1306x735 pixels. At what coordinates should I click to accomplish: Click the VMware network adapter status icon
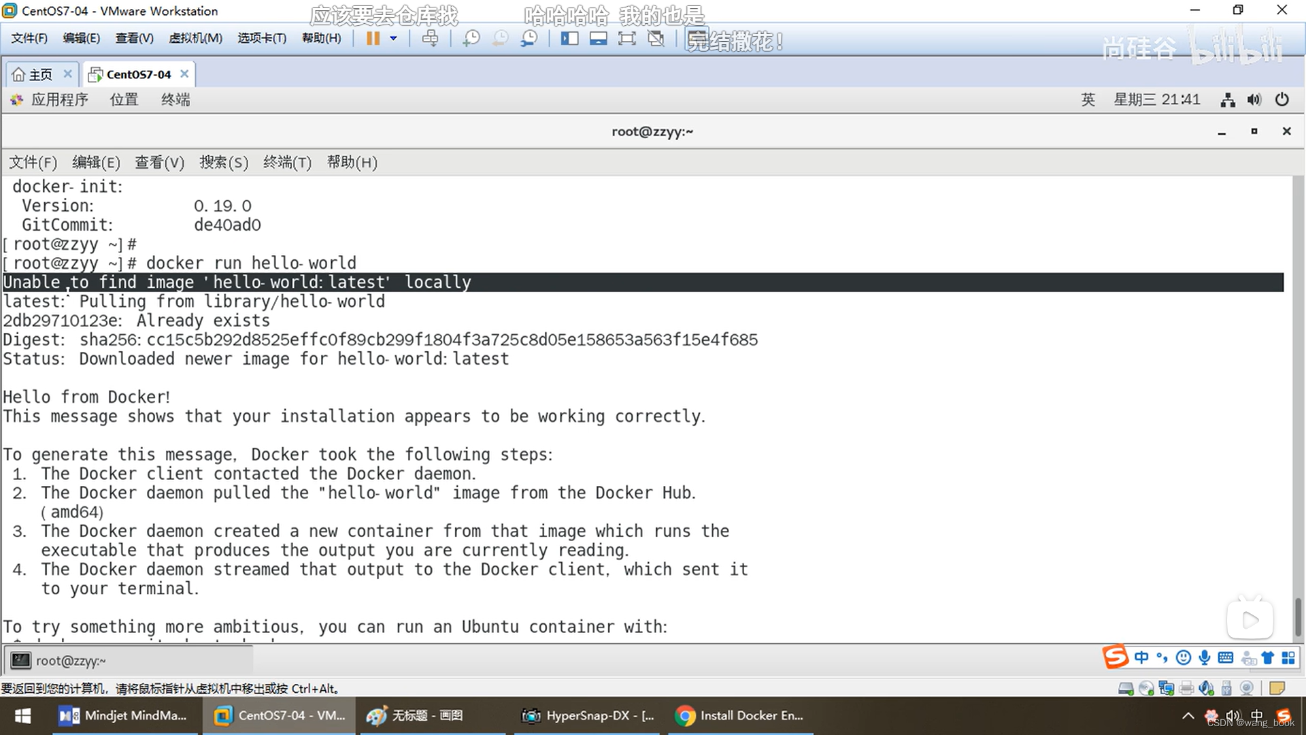(1167, 689)
